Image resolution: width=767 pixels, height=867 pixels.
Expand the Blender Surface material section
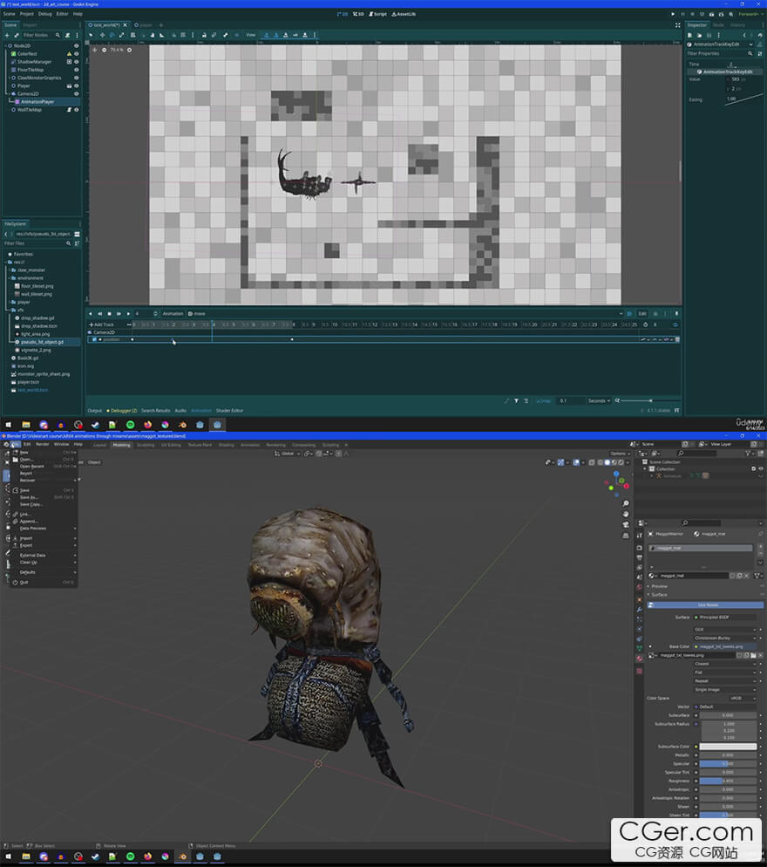[659, 595]
